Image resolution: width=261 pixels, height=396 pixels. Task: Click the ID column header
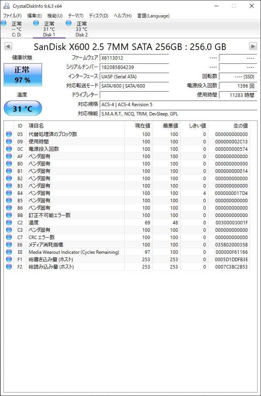click(x=20, y=126)
